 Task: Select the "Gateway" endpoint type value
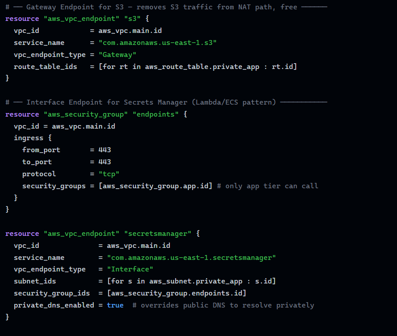point(117,55)
